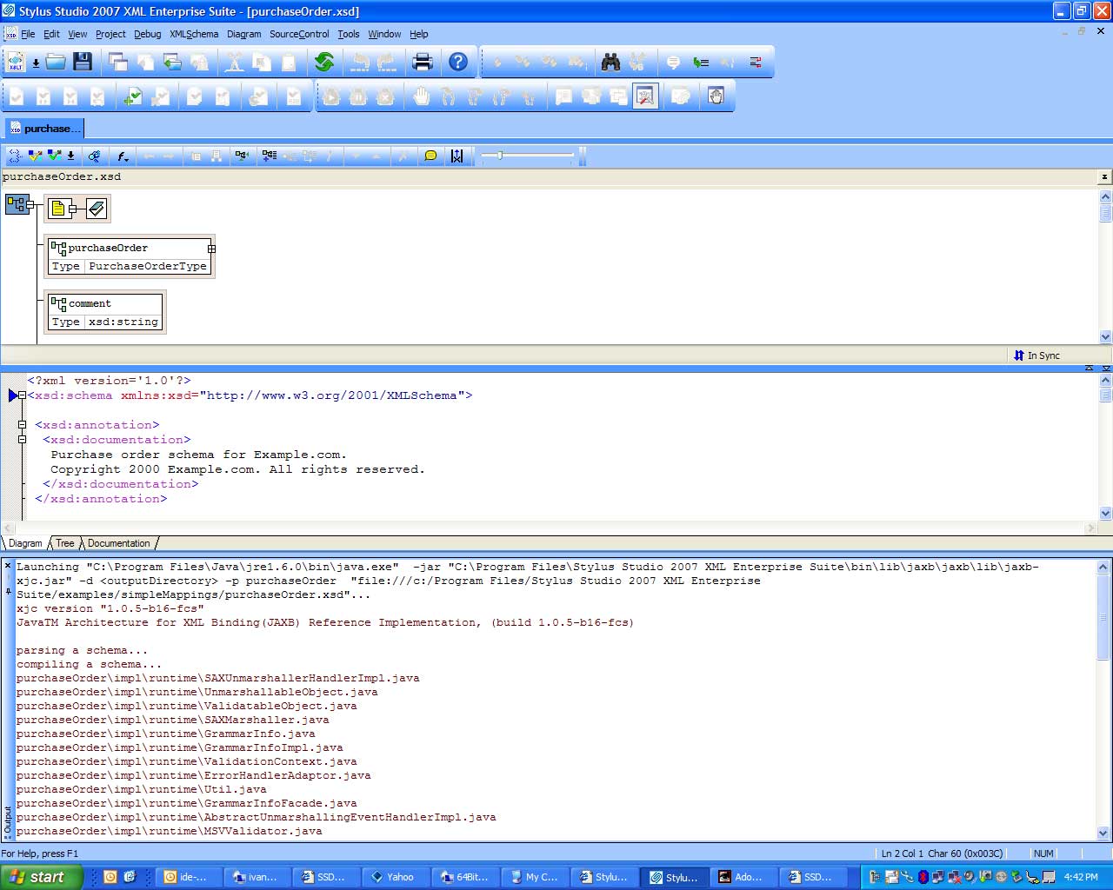The width and height of the screenshot is (1113, 890).
Task: Expand the purchaseOrder element node
Action: (211, 249)
